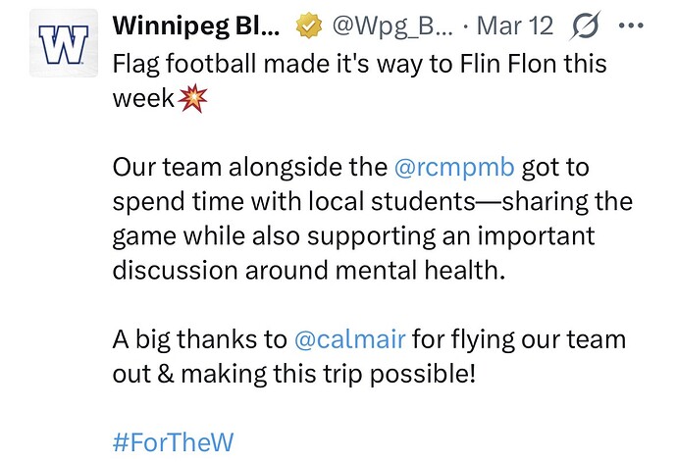Click the 'Flag football made it's way' line
The width and height of the screenshot is (677, 463).
coord(359,65)
